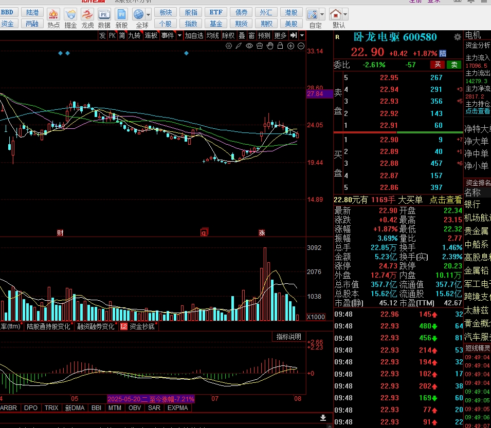Expand dropdown arrow at end of chart toolbar
Viewport: 491px width, 428px height.
(x=302, y=35)
